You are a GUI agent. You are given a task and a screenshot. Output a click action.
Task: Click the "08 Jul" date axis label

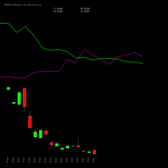point(56,160)
